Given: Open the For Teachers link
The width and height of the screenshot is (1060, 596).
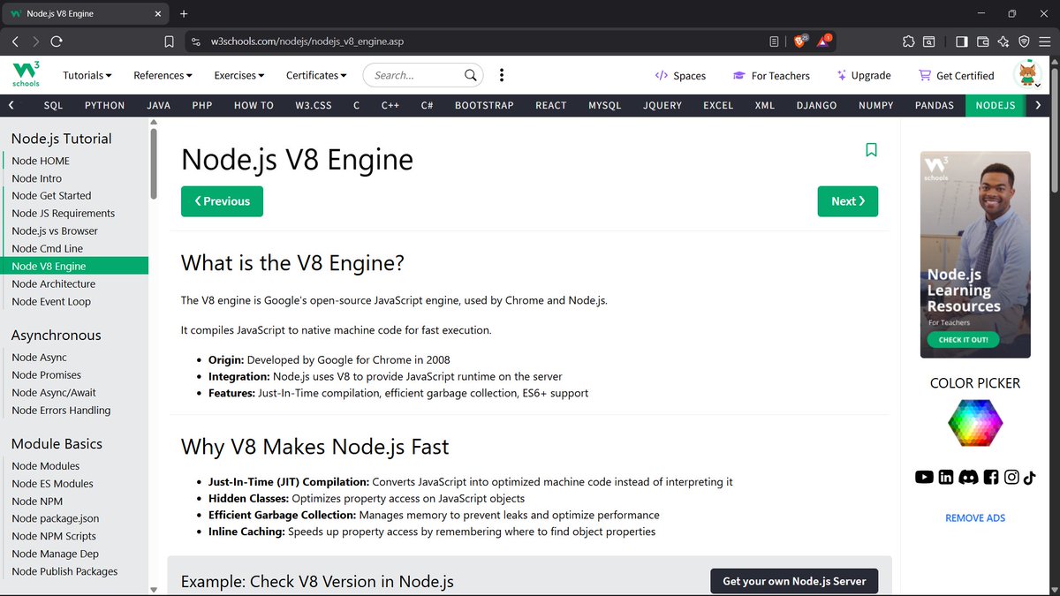Looking at the screenshot, I should click(x=771, y=76).
